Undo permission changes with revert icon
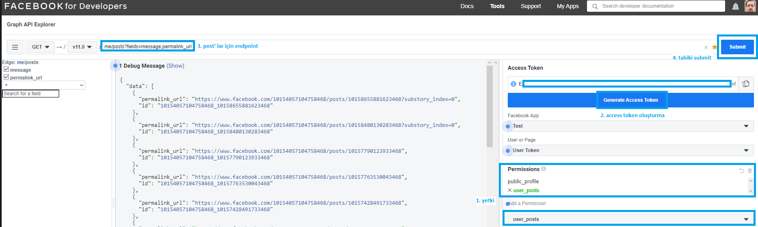Viewport: 758px width, 227px height. click(742, 171)
